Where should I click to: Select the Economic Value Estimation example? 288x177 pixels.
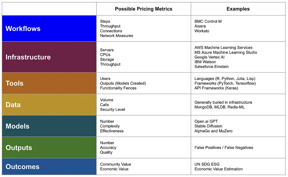[x=218, y=169]
